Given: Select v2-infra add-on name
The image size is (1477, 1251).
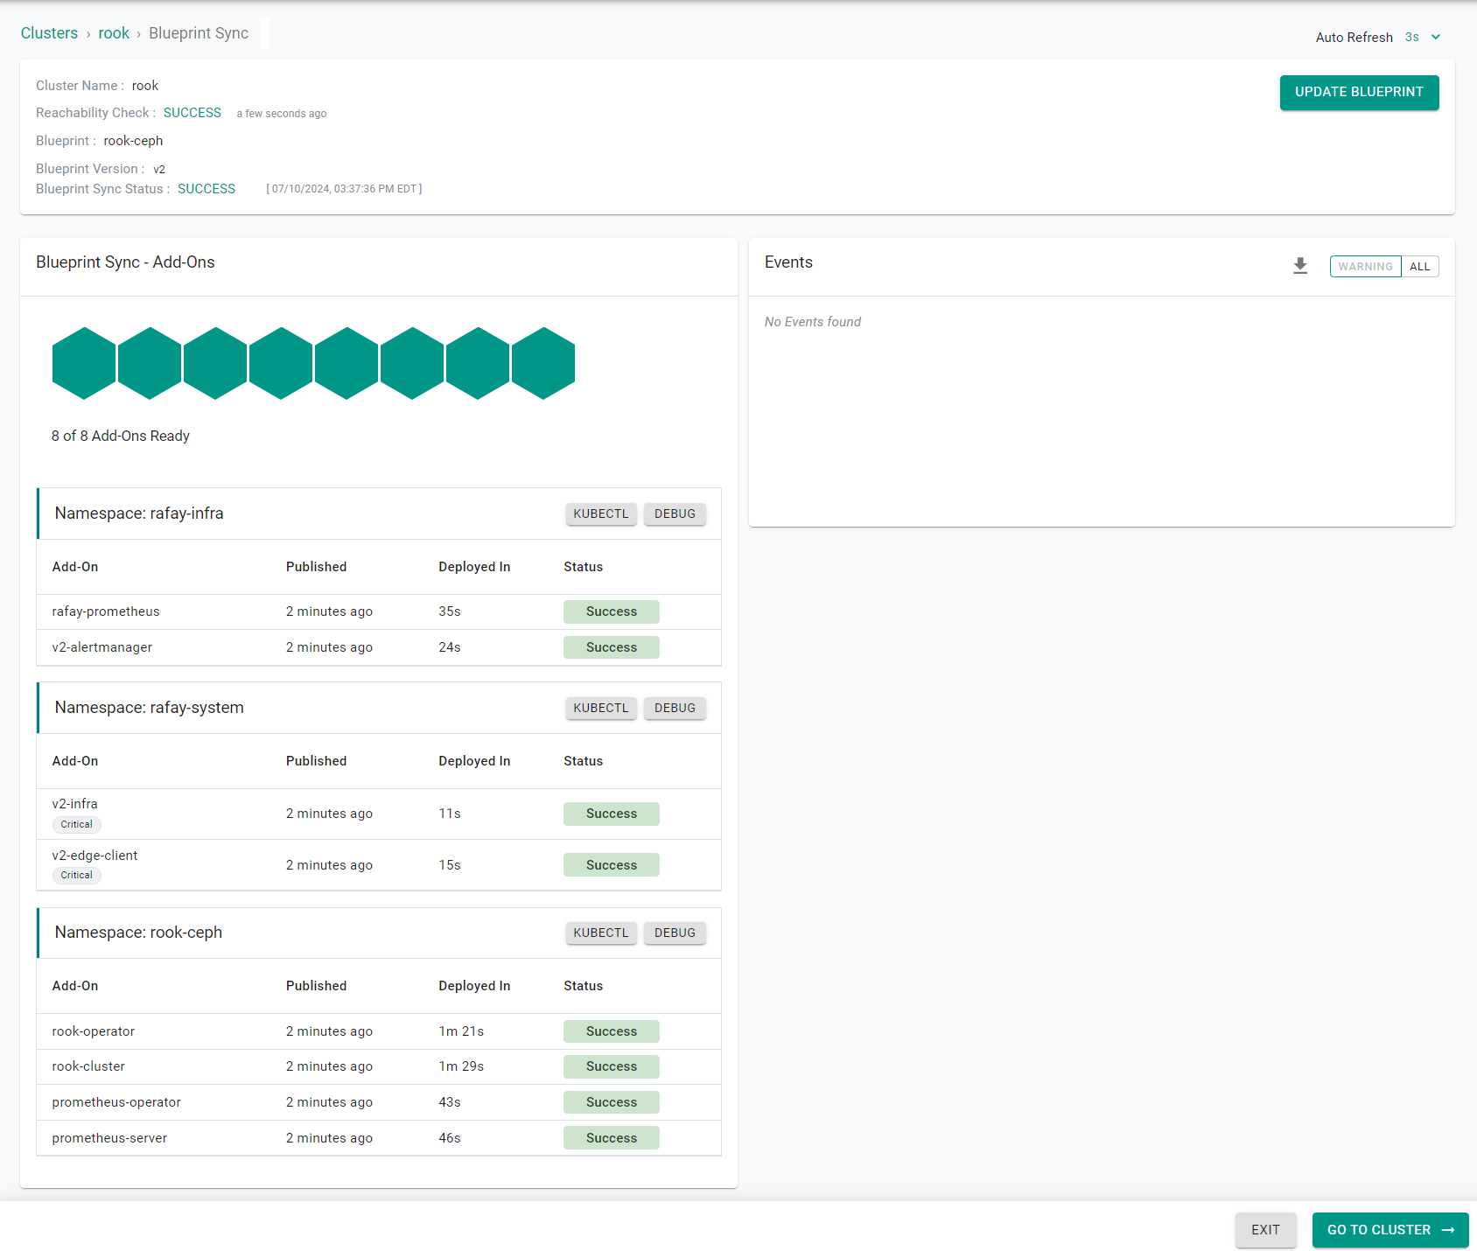Looking at the screenshot, I should (x=75, y=804).
